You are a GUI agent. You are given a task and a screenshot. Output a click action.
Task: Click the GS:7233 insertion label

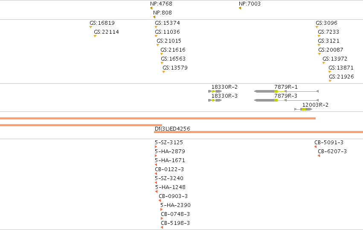click(328, 32)
